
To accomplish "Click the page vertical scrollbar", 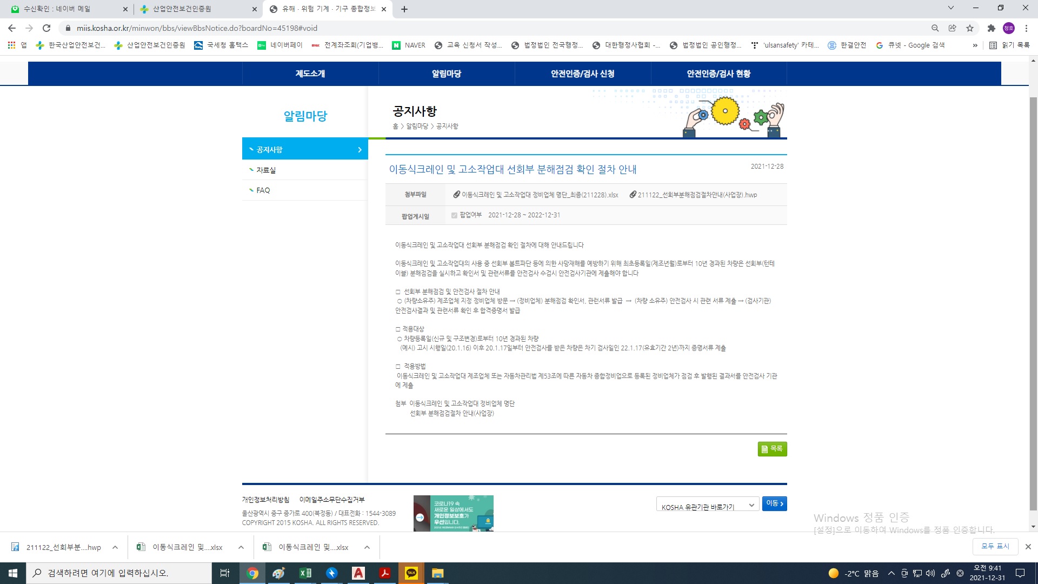I will pos(1033,303).
